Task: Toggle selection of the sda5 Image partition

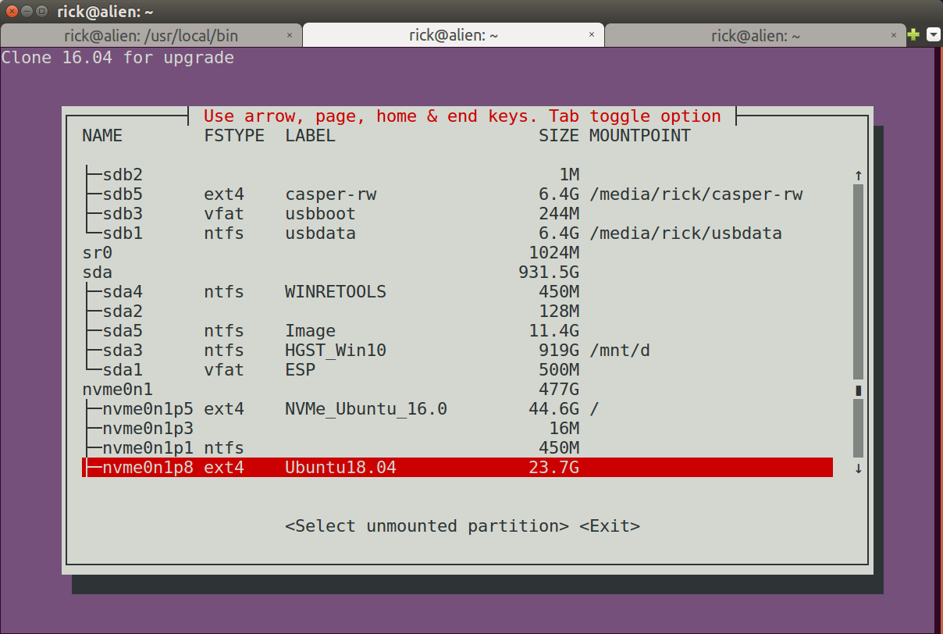Action: [x=312, y=330]
